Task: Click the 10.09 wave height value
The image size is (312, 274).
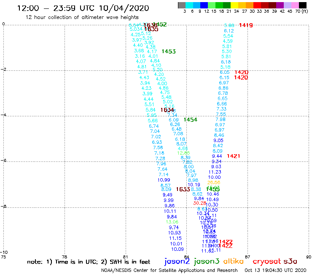Action: click(x=178, y=249)
